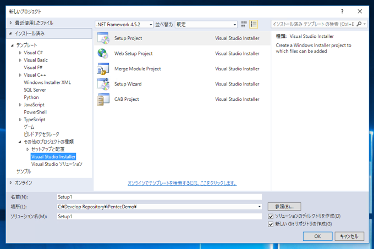Click the location path text field
Image resolution: width=374 pixels, height=249 pixels.
click(157, 207)
